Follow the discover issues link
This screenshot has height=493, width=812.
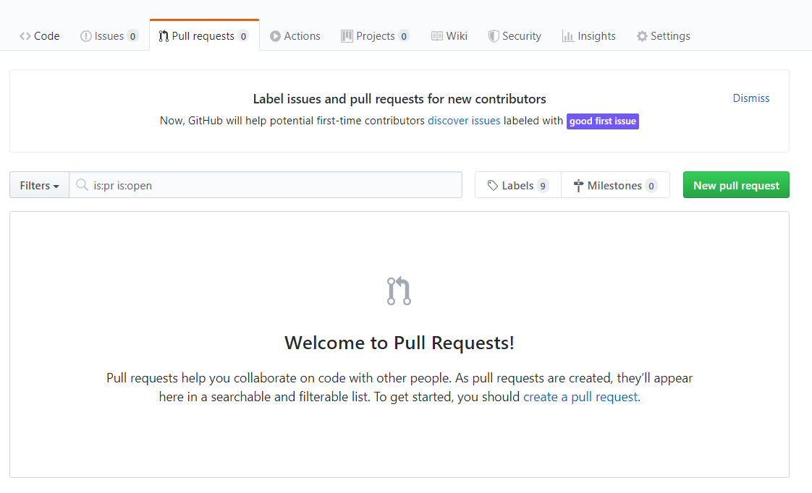(464, 121)
